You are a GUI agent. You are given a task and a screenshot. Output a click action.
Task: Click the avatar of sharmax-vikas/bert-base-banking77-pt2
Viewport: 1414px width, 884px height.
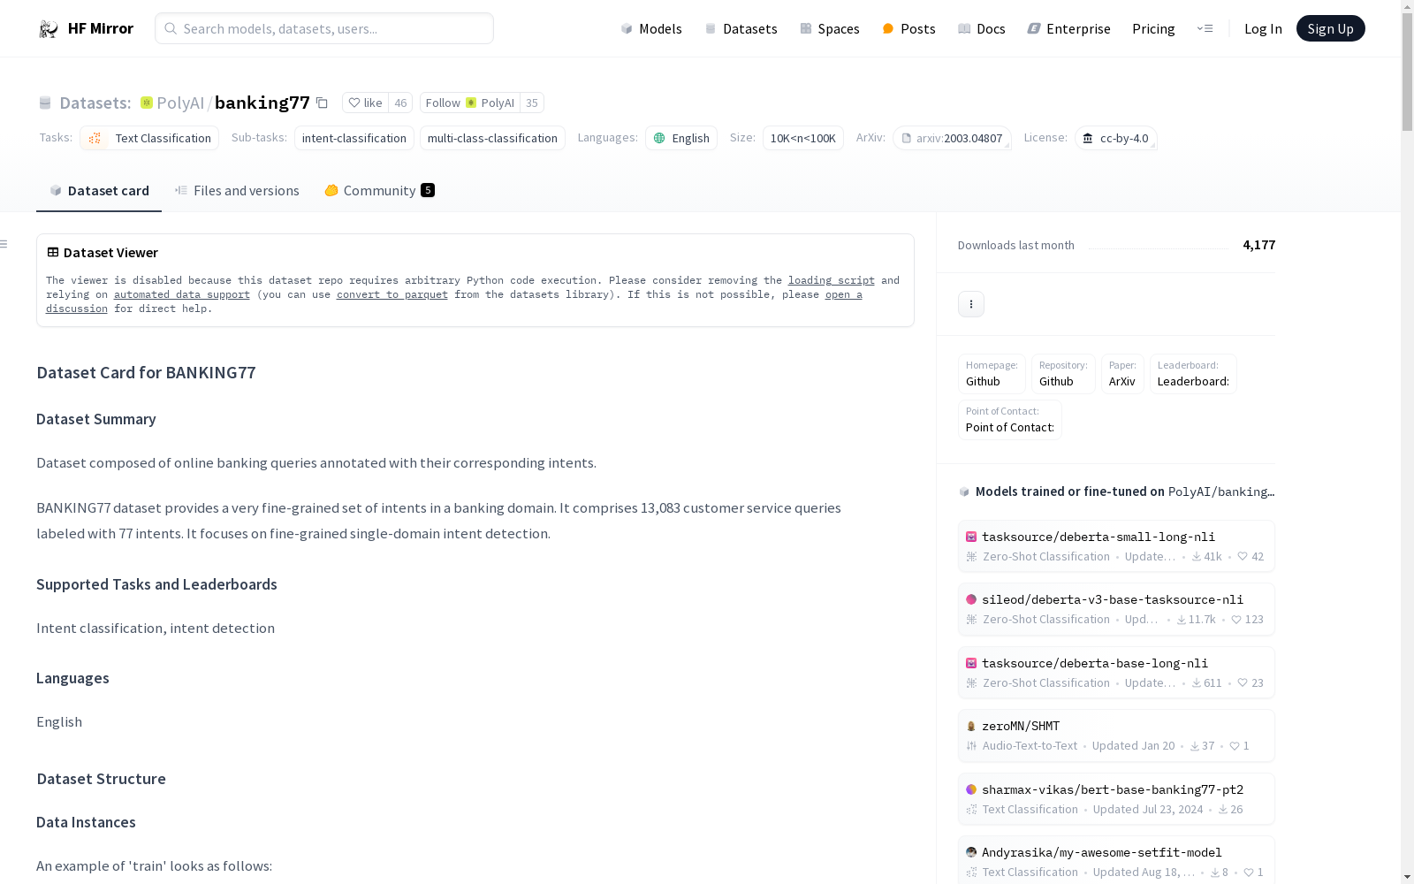point(971,789)
